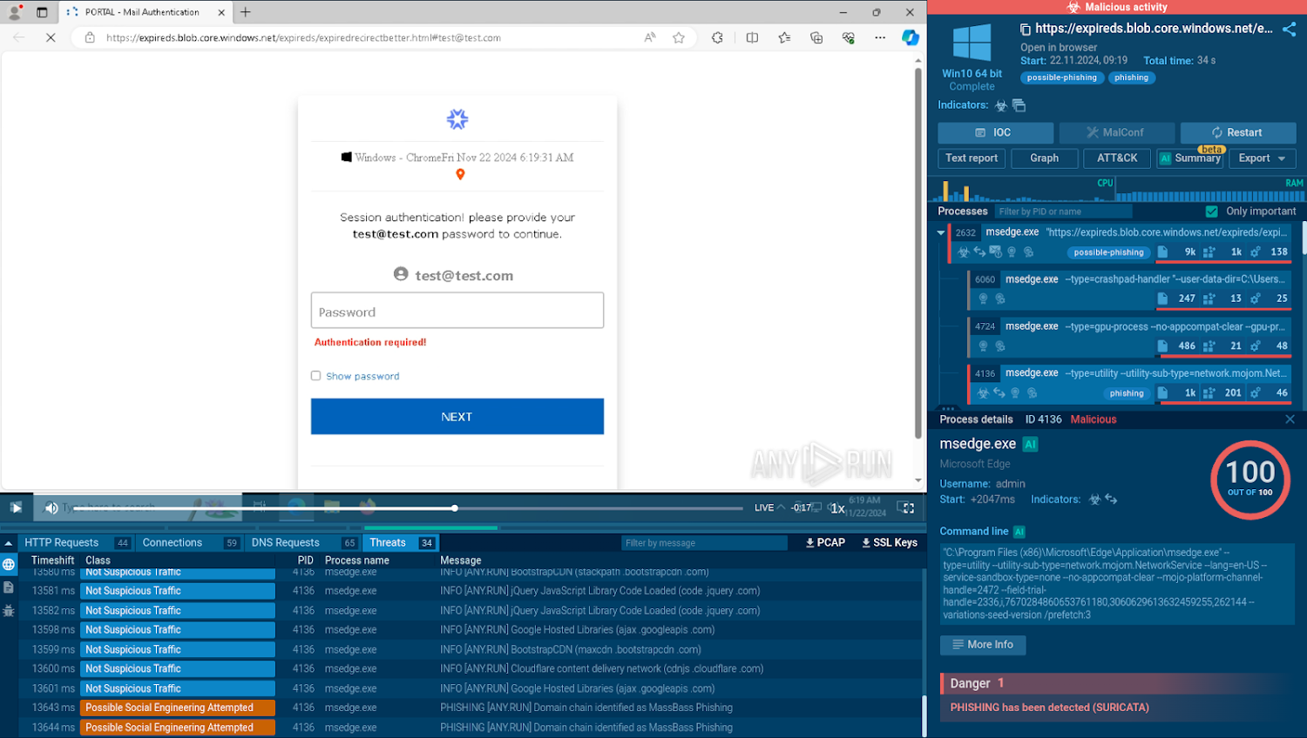
Task: Check the Show password checkbox
Action: 316,376
